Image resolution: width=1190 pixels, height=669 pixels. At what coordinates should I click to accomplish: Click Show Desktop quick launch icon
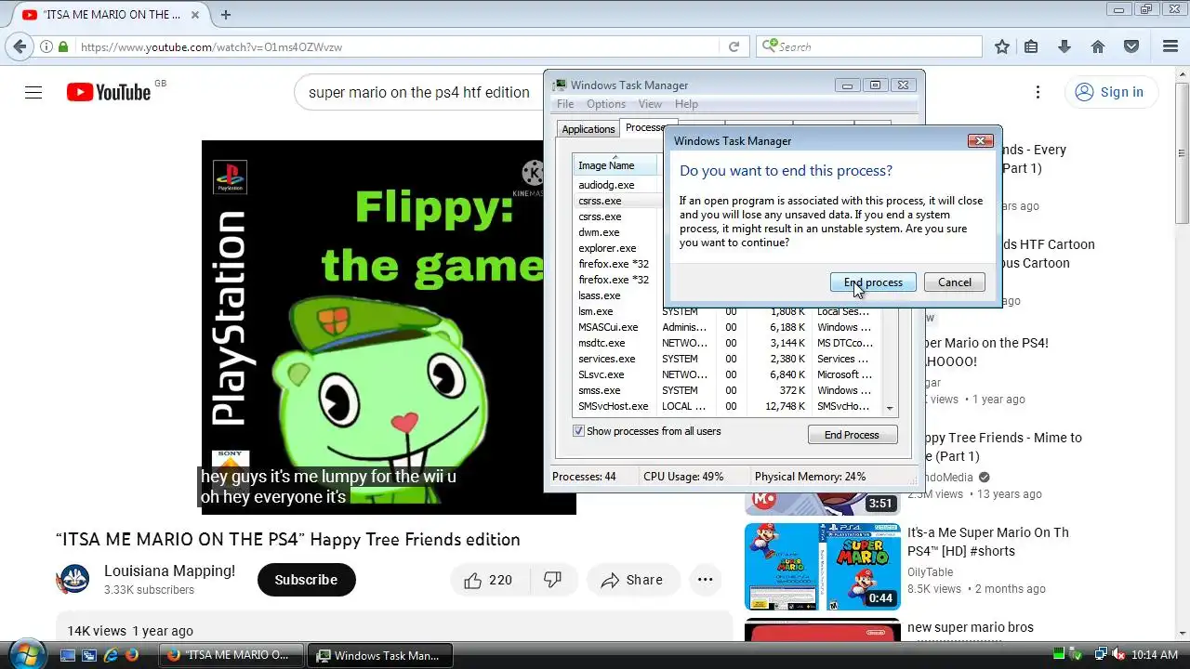67,655
